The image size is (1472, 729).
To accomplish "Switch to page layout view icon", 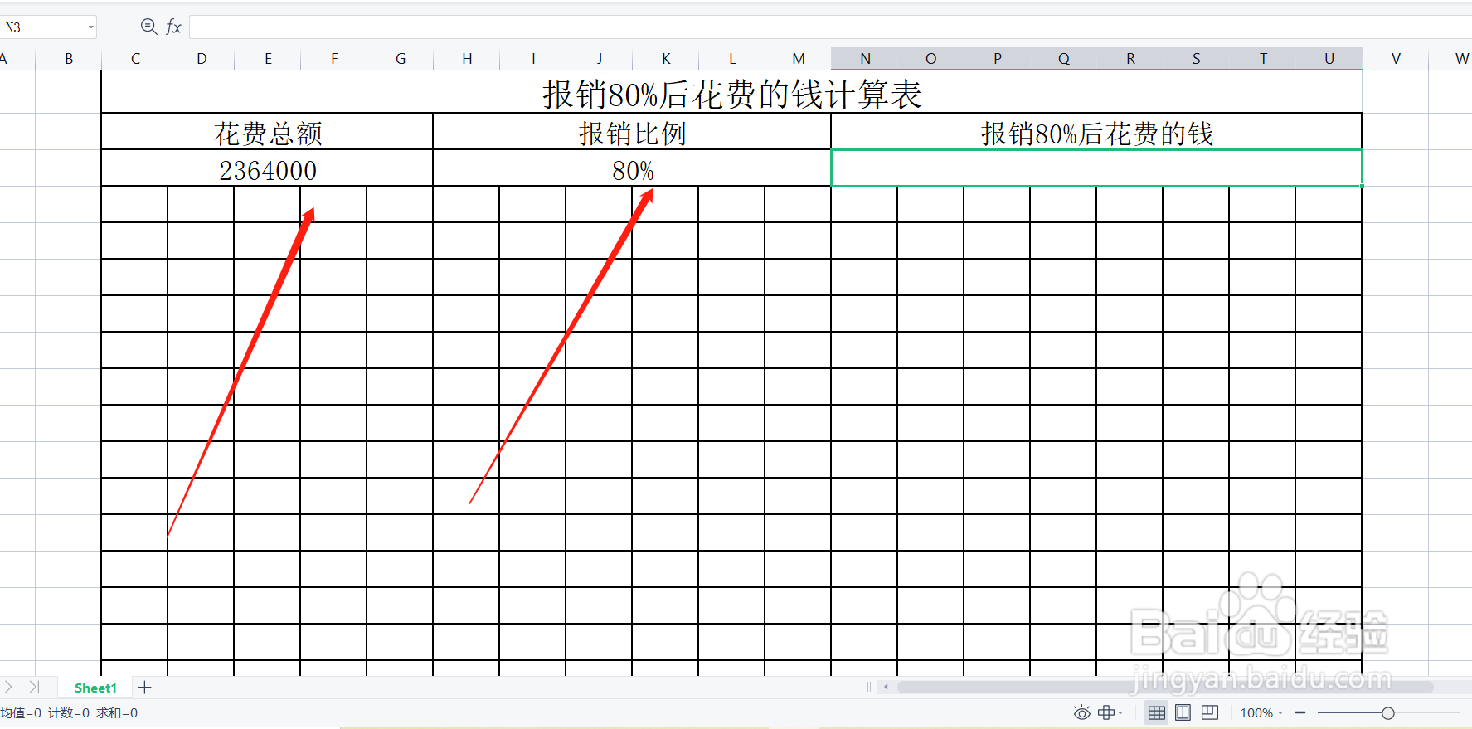I will click(x=1183, y=712).
